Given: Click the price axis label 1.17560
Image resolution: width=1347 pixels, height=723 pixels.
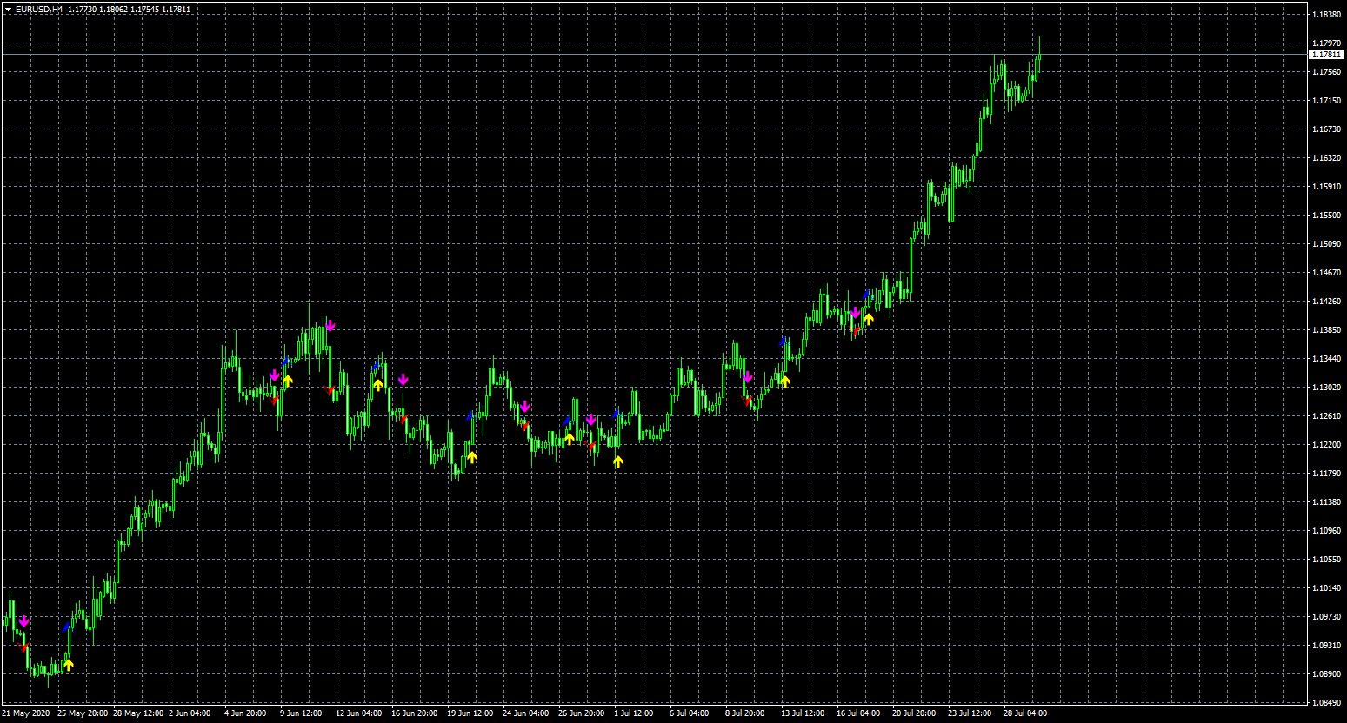Looking at the screenshot, I should tap(1326, 72).
